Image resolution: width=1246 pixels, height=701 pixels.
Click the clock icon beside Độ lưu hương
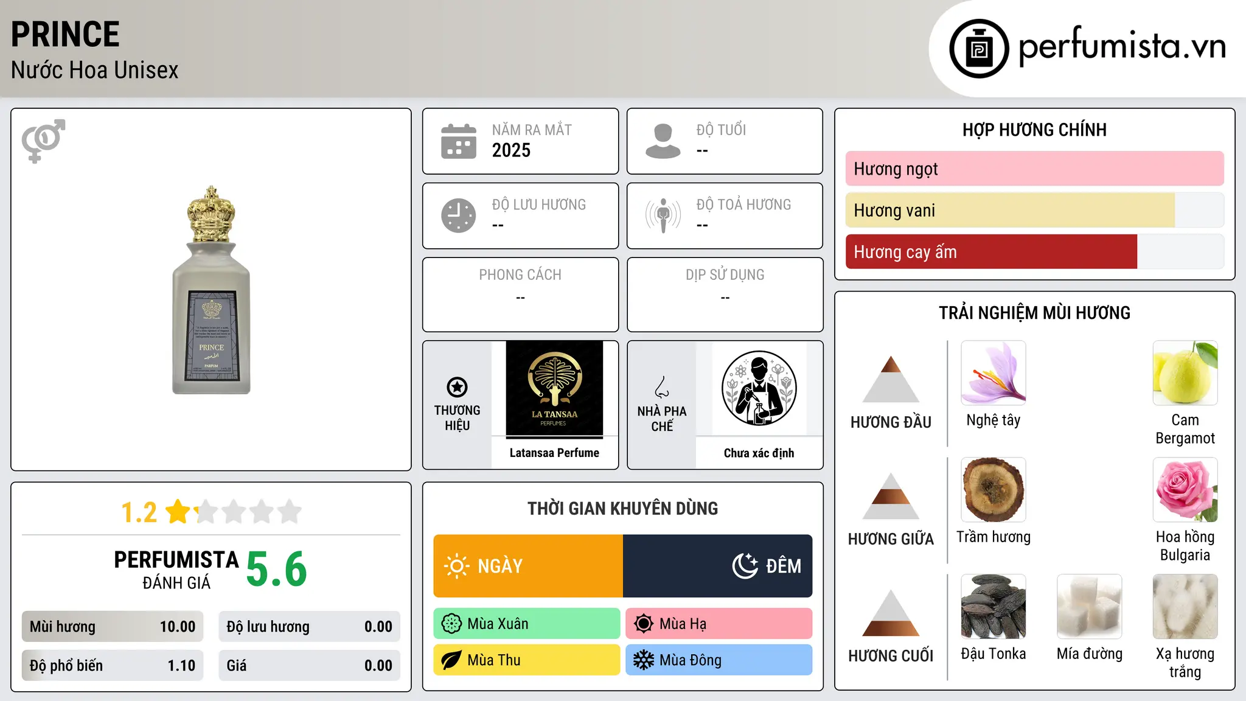pos(459,215)
